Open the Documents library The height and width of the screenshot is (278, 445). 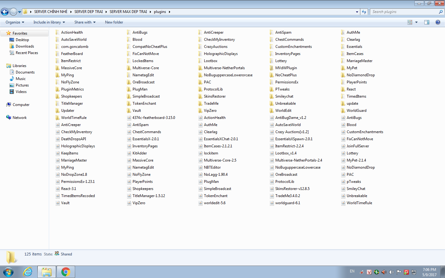pos(25,72)
